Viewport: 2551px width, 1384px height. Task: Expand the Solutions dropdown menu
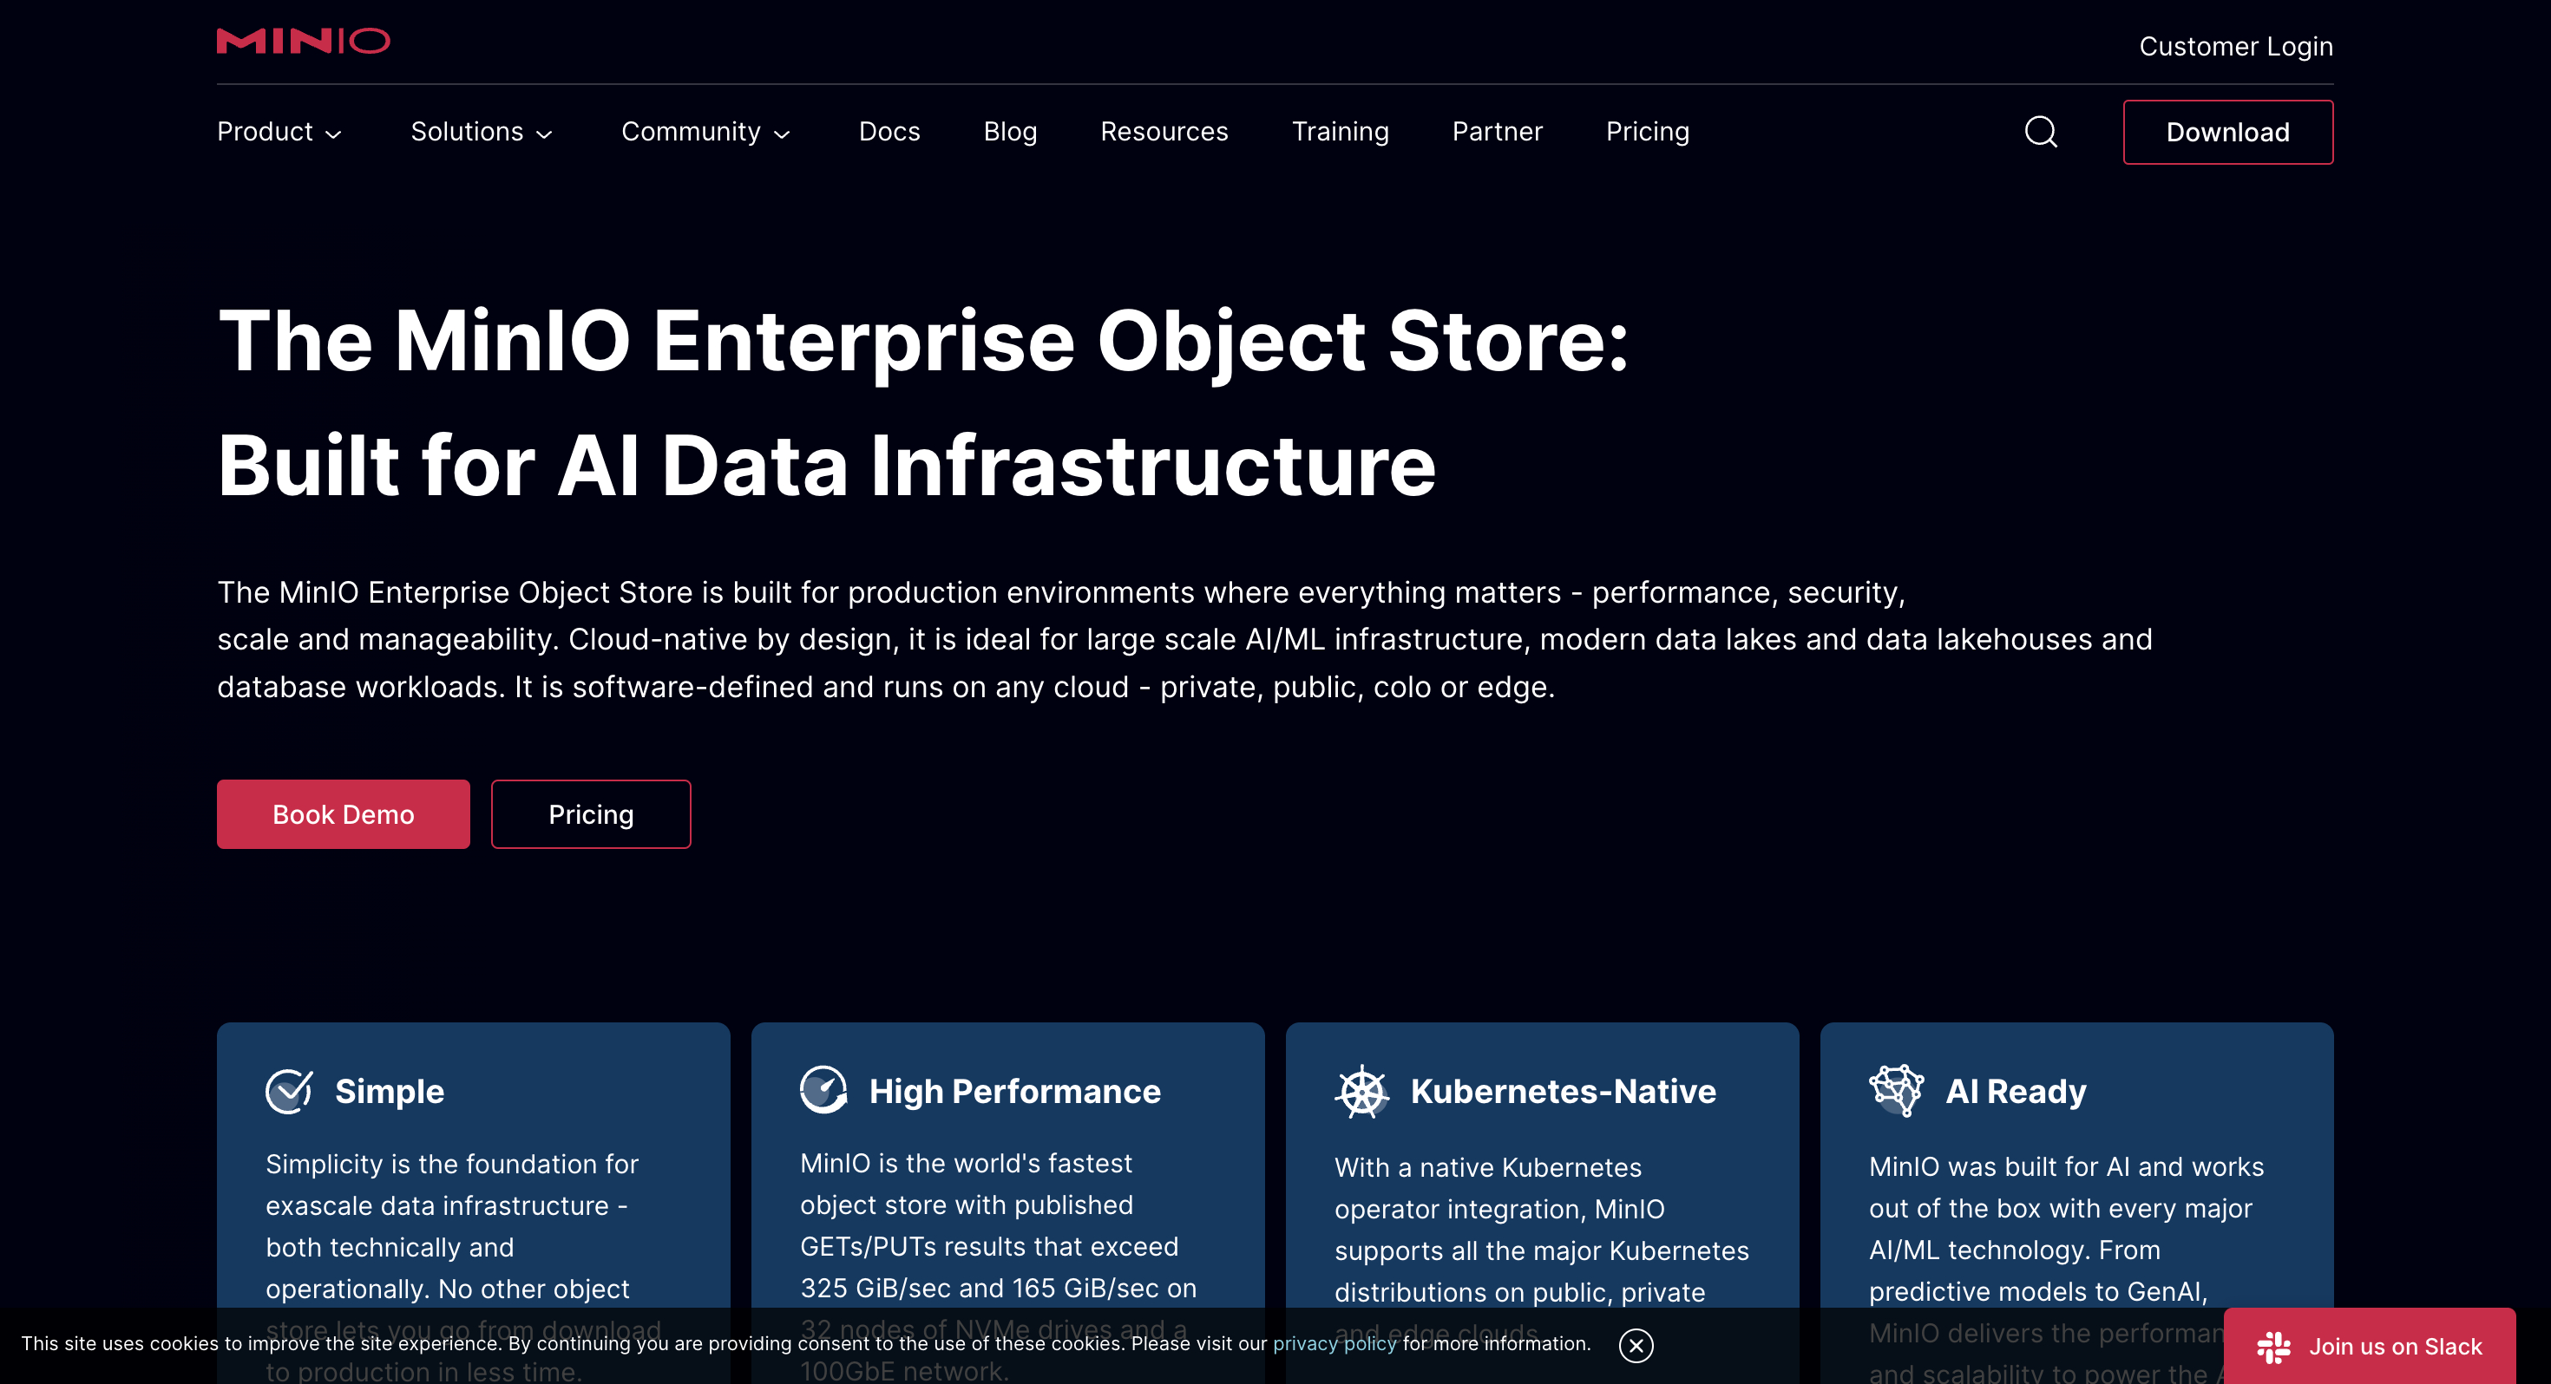click(482, 132)
